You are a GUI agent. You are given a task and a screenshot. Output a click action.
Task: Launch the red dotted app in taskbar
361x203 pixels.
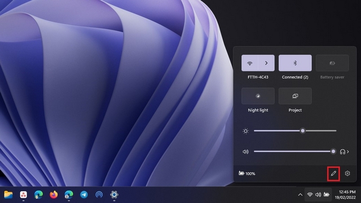click(23, 195)
